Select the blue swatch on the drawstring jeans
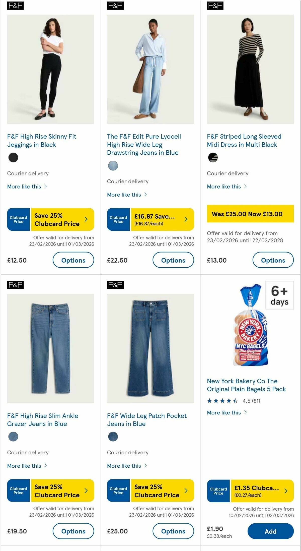301x551 pixels. pyautogui.click(x=113, y=166)
